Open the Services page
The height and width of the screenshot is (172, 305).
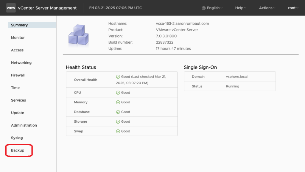click(x=18, y=100)
